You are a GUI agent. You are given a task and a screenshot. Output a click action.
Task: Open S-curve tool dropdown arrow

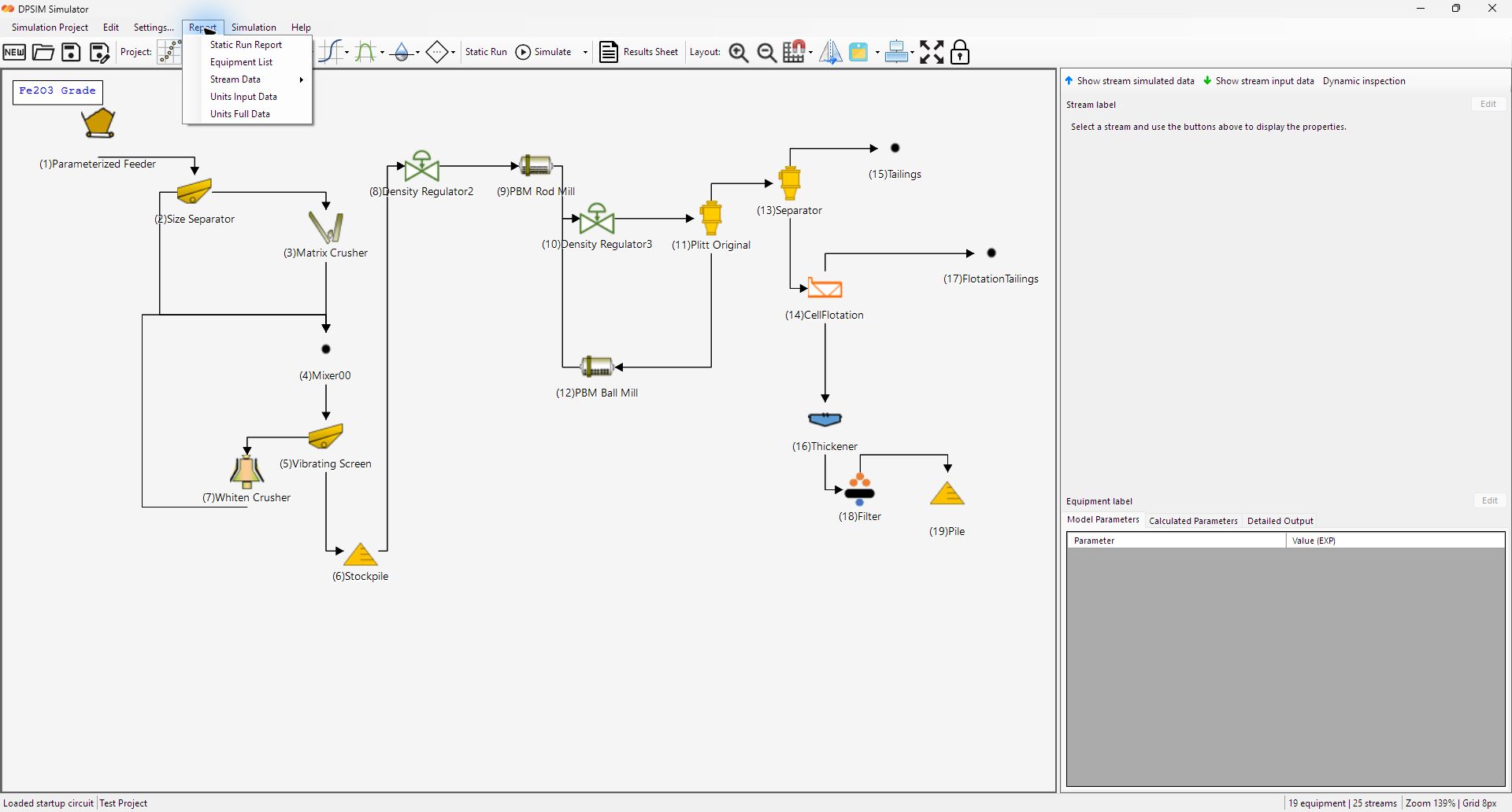(x=347, y=53)
